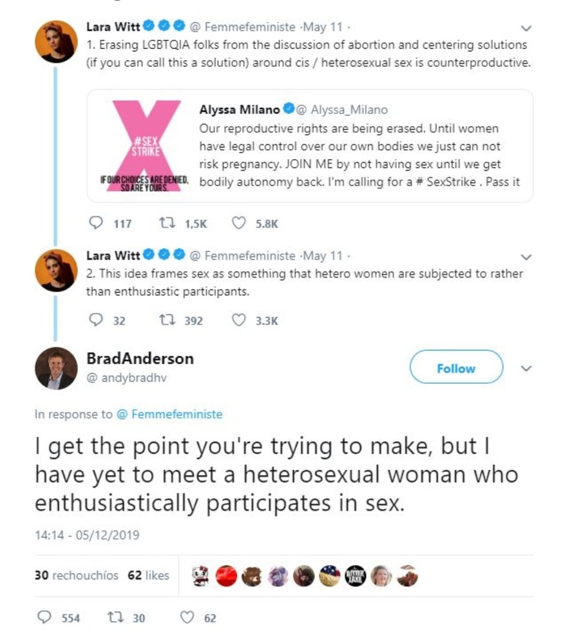Like BradAnderson's tweet with heart icon

pos(186,618)
